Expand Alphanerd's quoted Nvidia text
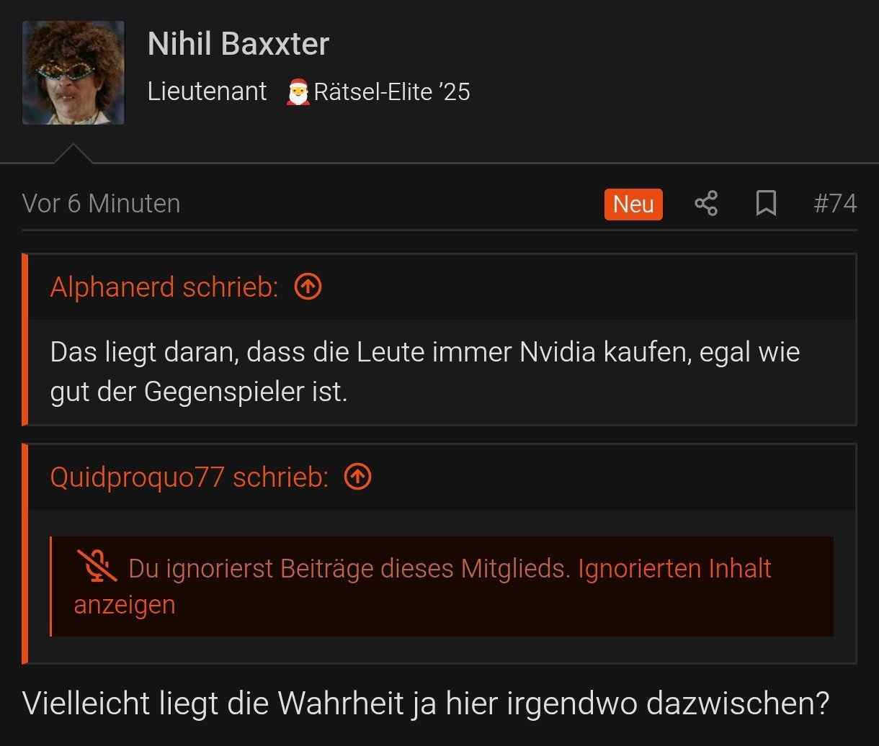 tap(425, 372)
